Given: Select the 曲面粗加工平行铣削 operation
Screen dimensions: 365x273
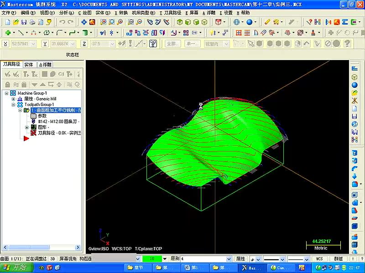Looking at the screenshot, I should tap(56, 110).
